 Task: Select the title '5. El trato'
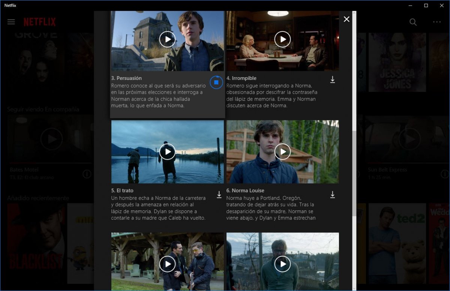click(x=122, y=190)
